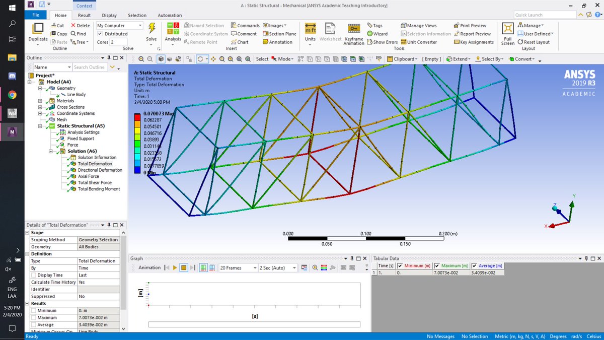Select Axial Force result in tree
This screenshot has width=604, height=340.
[x=88, y=176]
